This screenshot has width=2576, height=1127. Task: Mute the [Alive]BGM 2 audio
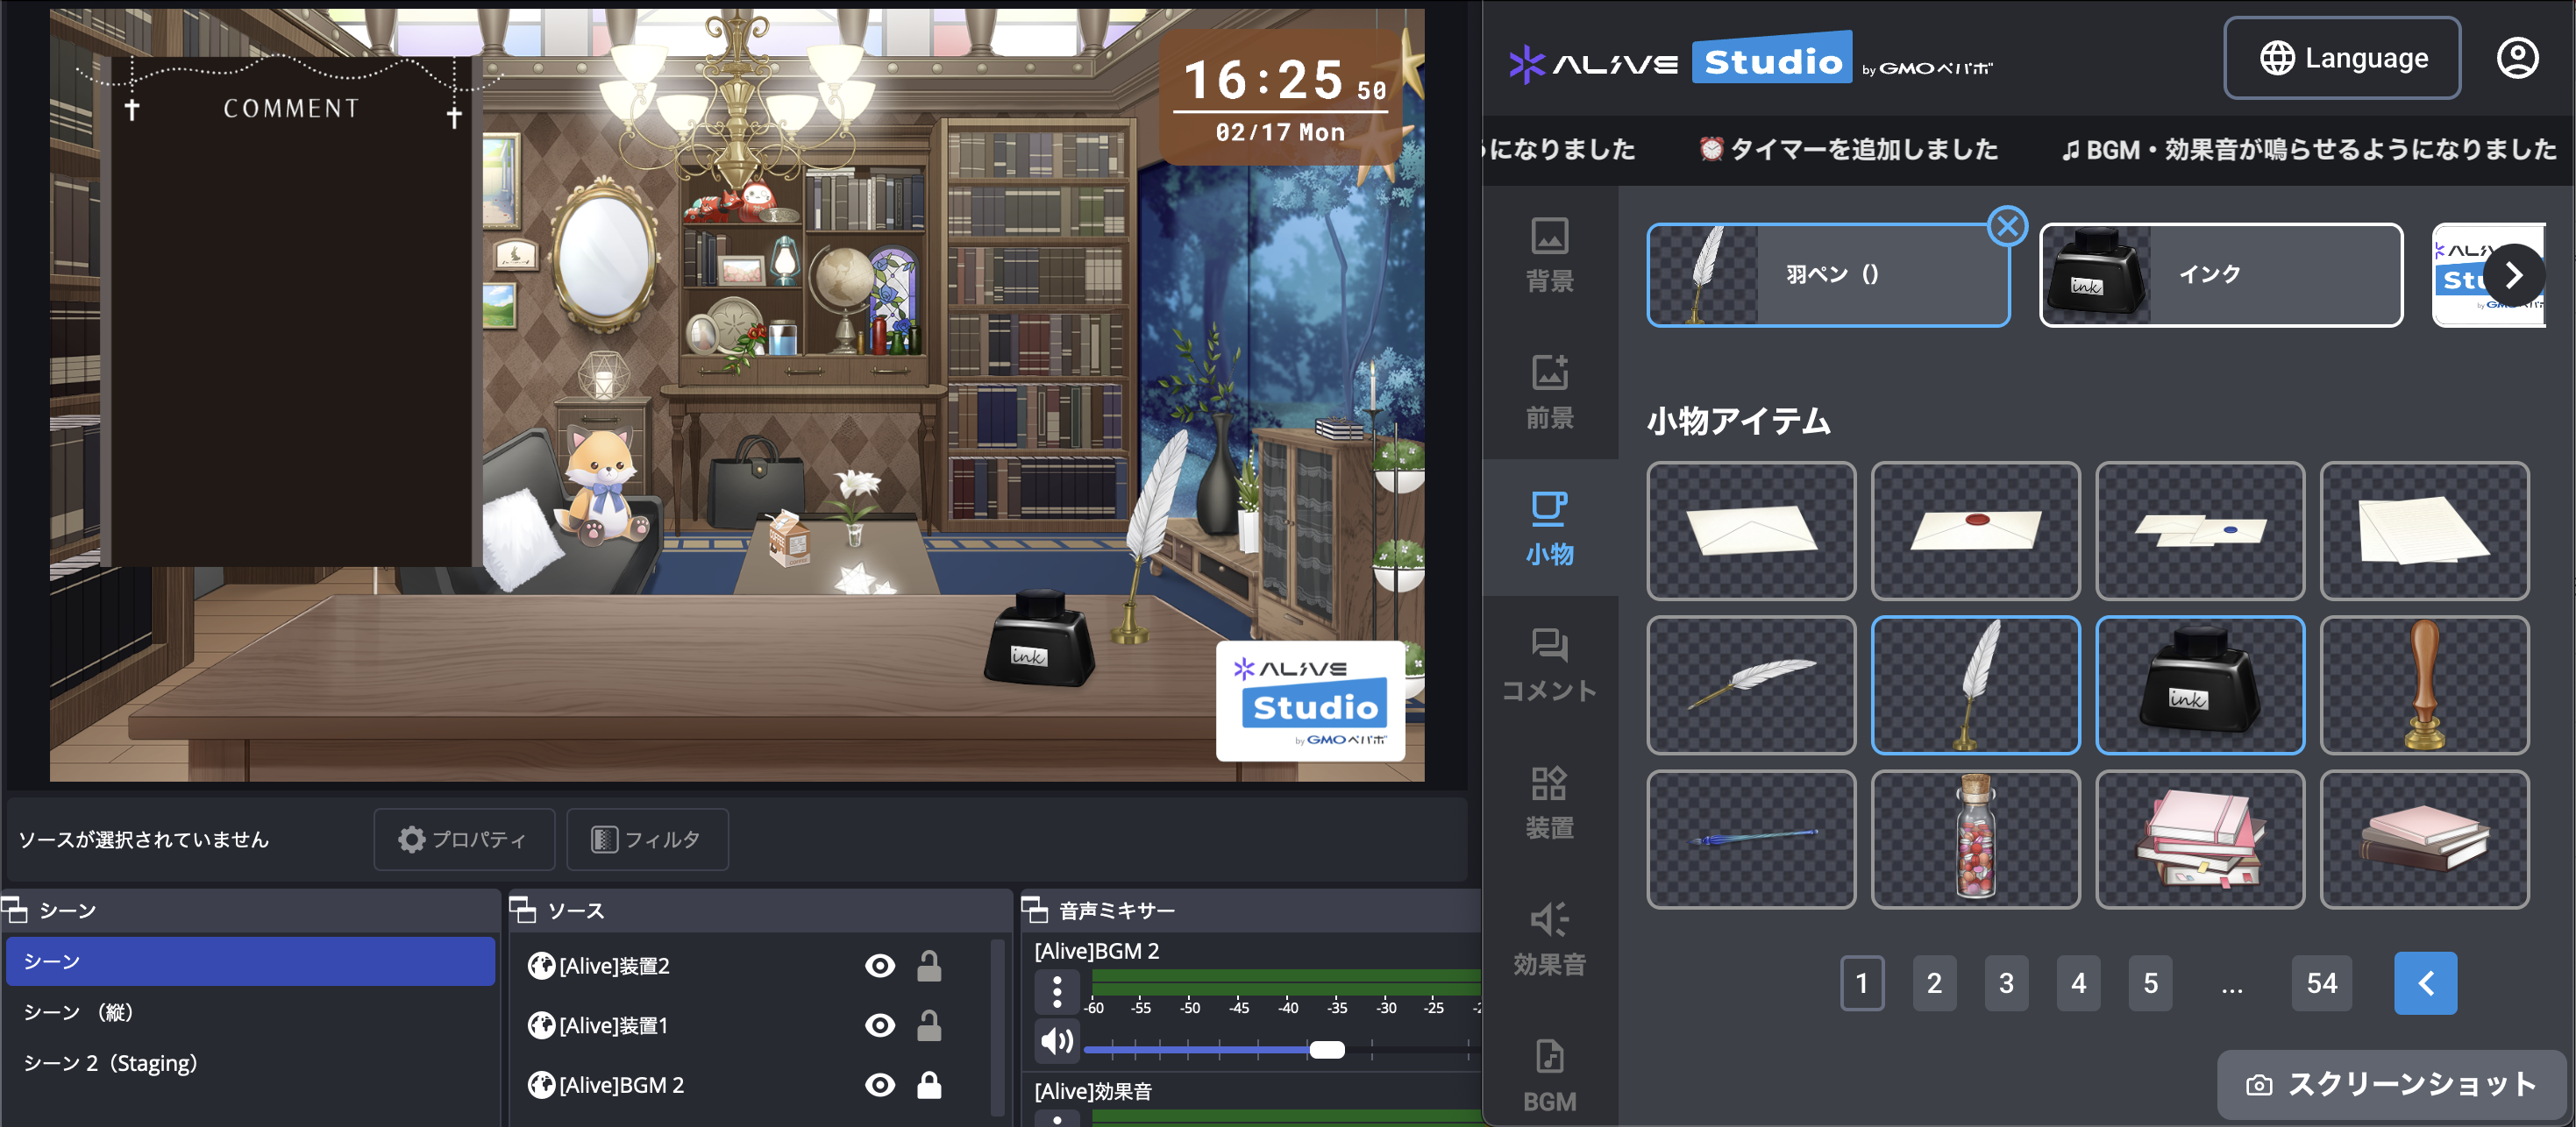1057,1042
